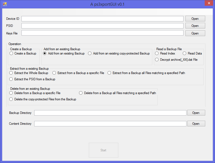Select Delete the copy-protected Files from the Backup
Screen dimensions: 215x163
tap(11, 99)
